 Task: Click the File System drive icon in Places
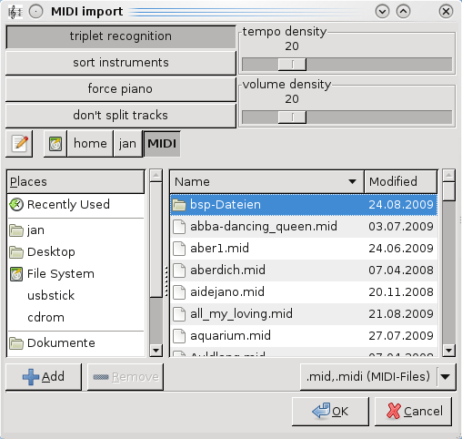pos(16,274)
